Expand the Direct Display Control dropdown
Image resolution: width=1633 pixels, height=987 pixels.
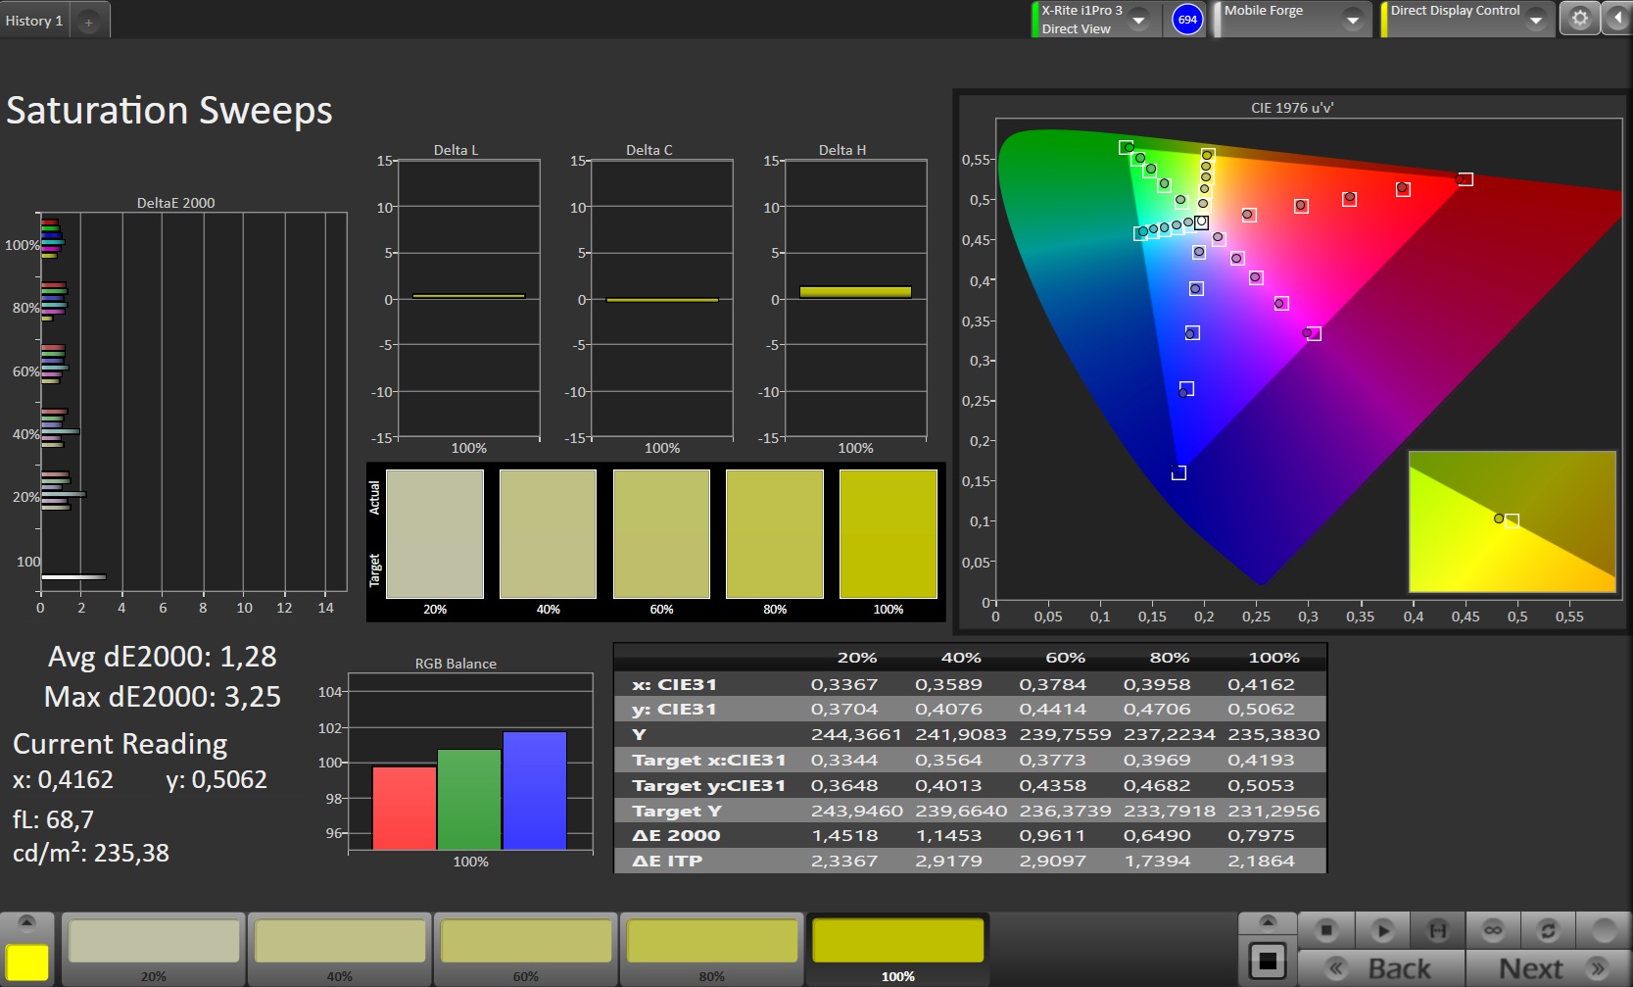click(1536, 20)
